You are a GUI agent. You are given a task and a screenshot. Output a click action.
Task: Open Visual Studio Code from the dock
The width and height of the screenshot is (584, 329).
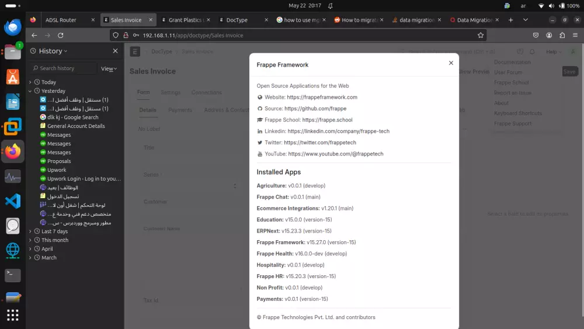tap(13, 201)
